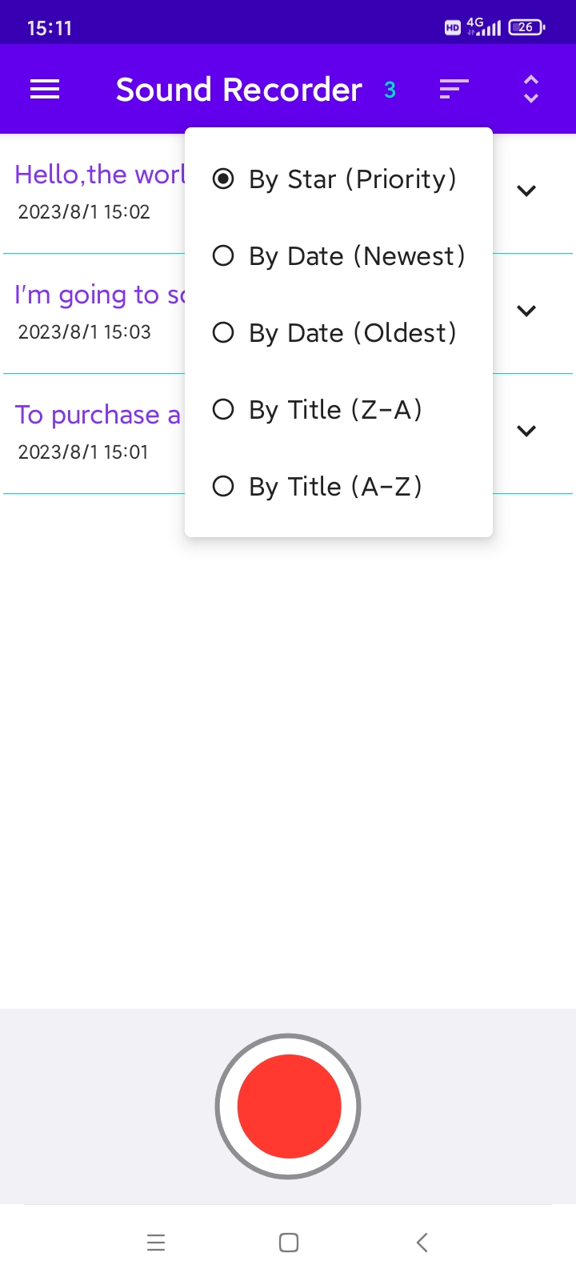Open the To purchase a recording title

coord(98,415)
